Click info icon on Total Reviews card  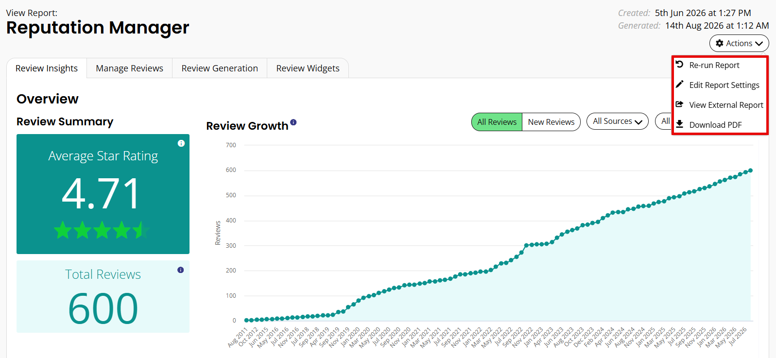pyautogui.click(x=181, y=270)
